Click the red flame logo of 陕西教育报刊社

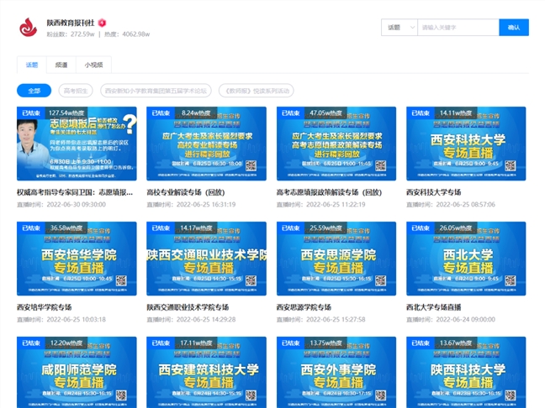pos(28,28)
